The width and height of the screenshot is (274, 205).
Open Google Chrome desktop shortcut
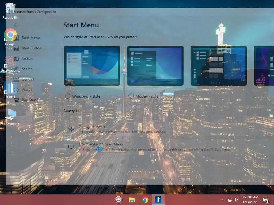click(10, 39)
